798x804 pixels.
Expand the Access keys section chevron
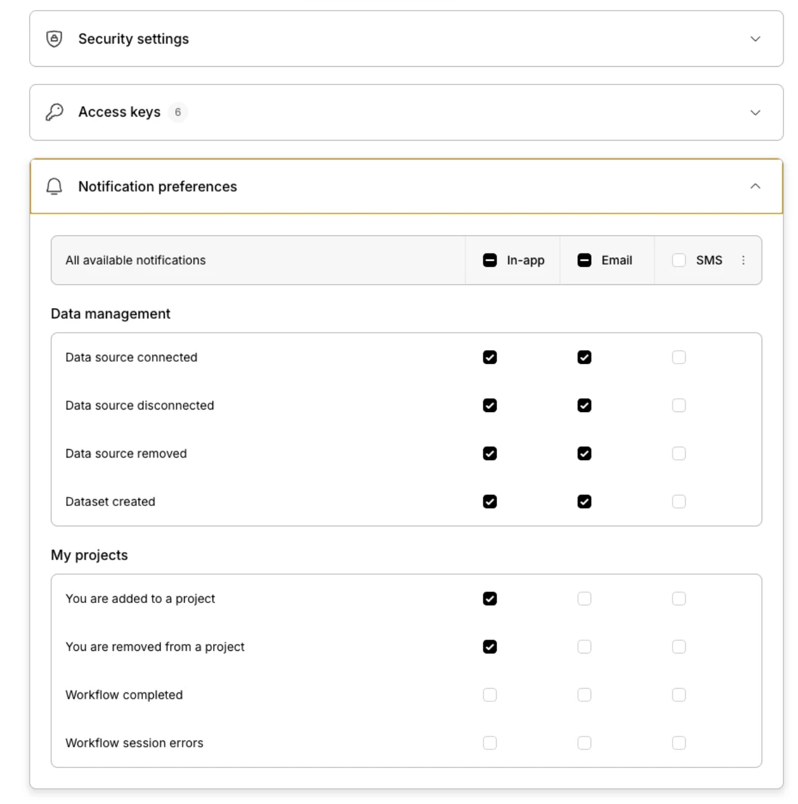(755, 113)
